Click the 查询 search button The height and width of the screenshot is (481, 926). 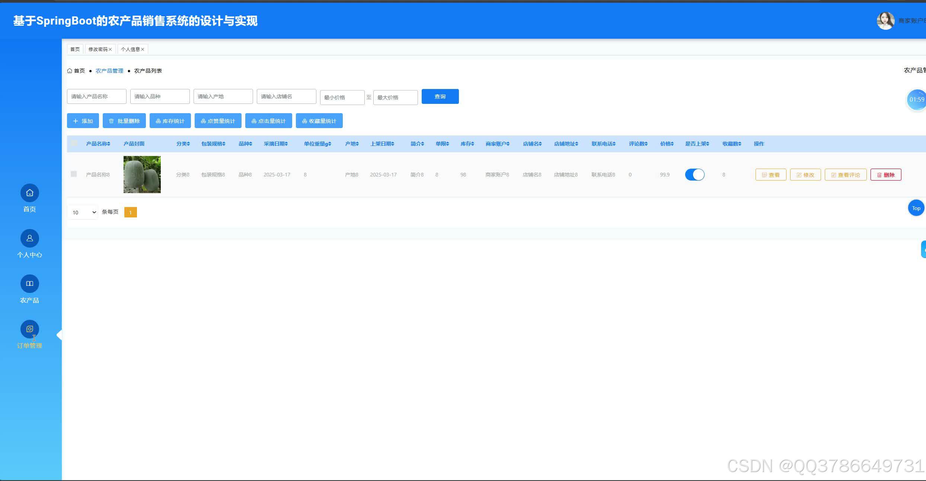click(x=440, y=96)
